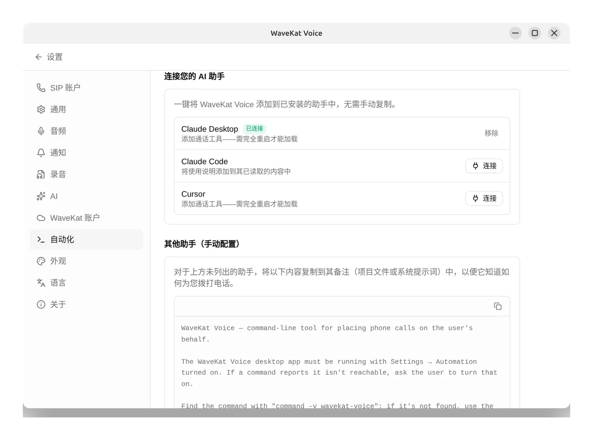
Task: Click the terminal prompt icon for 自动化
Action: [x=41, y=239]
